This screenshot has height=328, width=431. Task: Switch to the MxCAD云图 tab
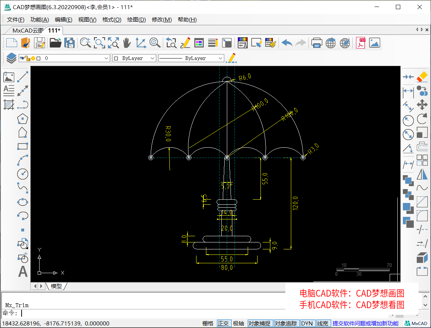(x=27, y=30)
